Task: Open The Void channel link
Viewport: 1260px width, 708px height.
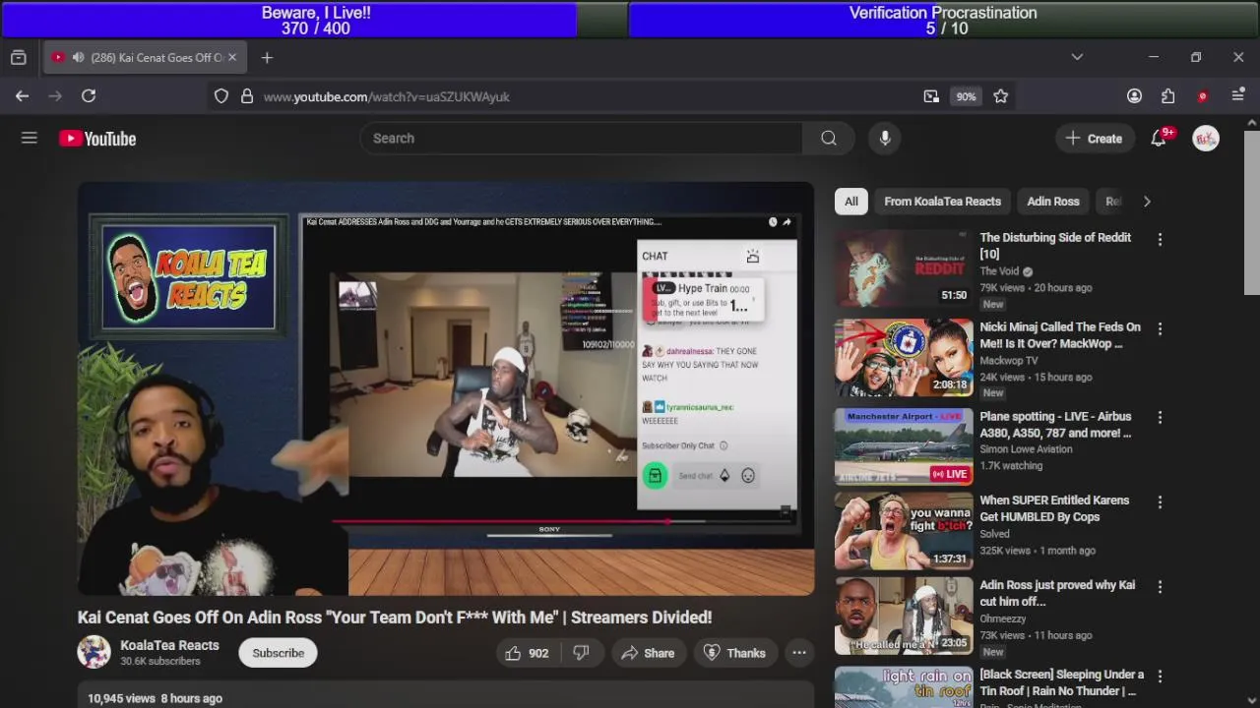Action: coord(999,271)
